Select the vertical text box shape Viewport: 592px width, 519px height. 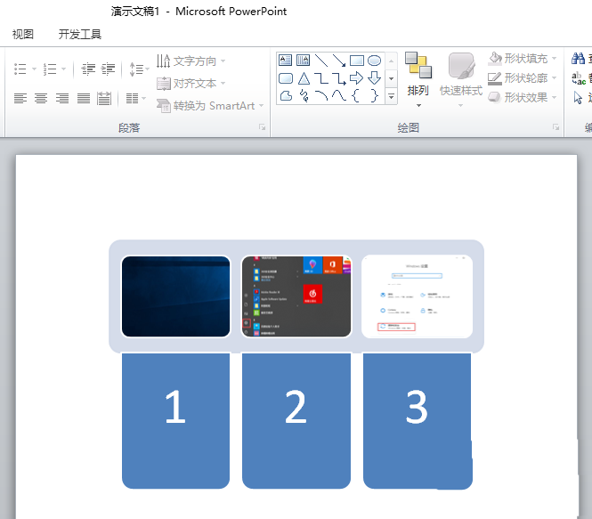304,61
